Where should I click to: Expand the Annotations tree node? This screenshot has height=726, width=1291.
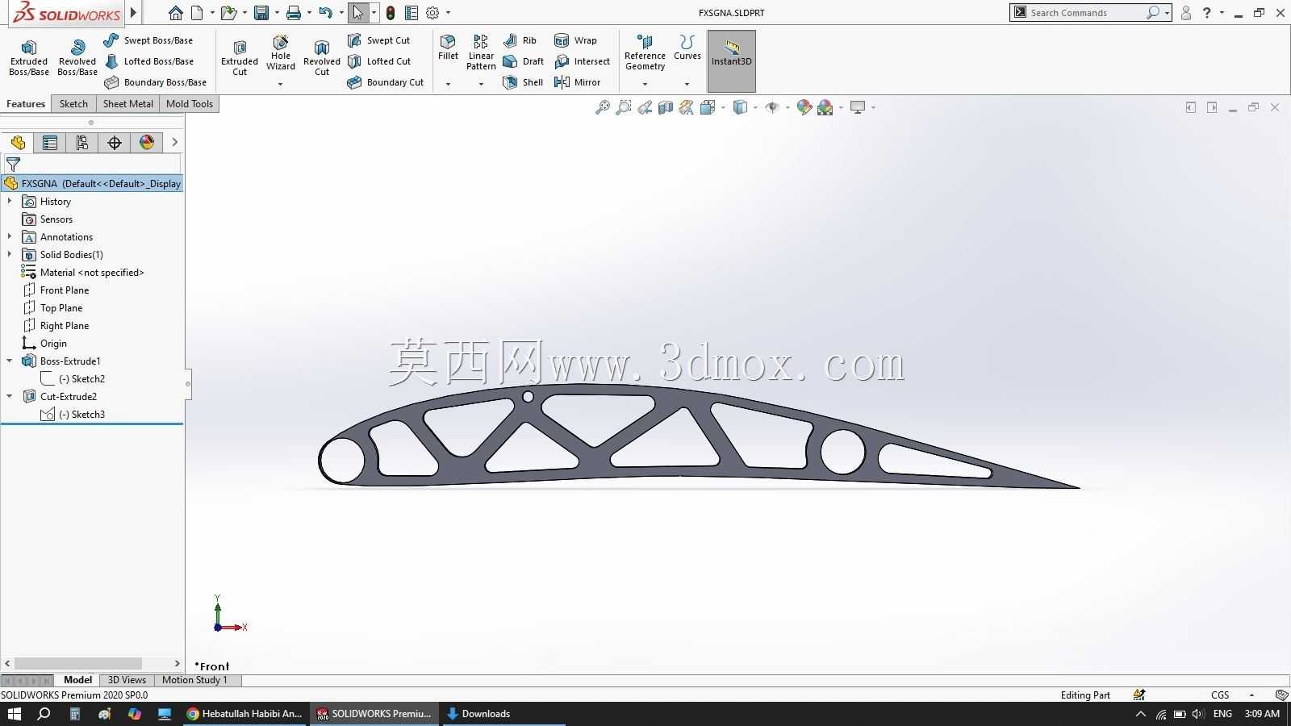click(10, 237)
